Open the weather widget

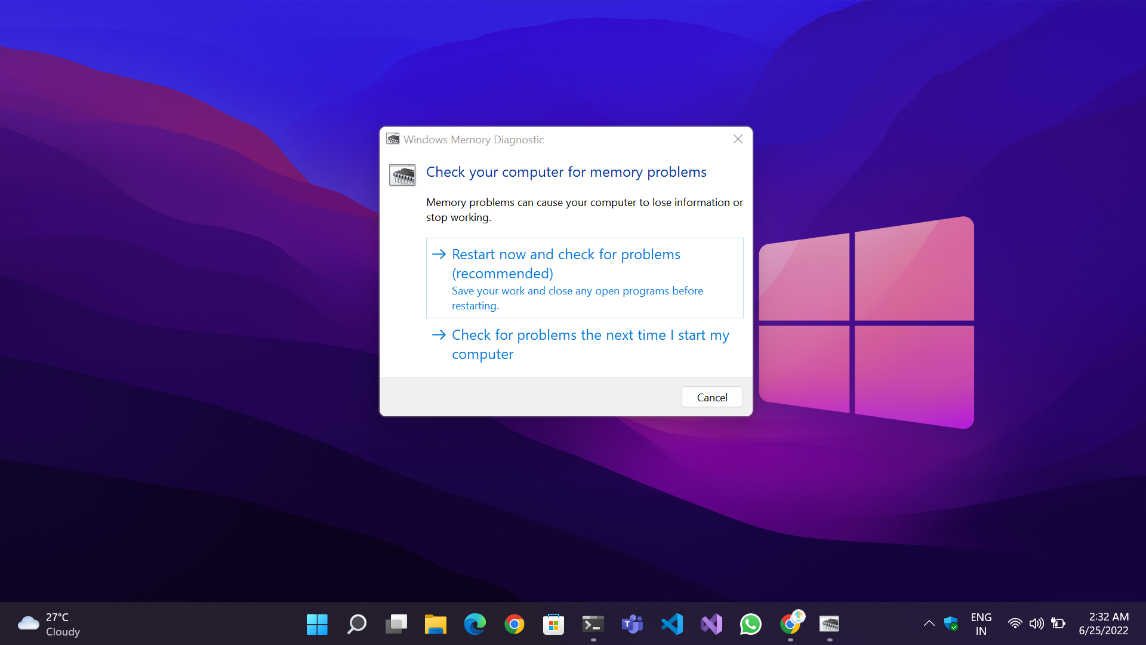[49, 625]
